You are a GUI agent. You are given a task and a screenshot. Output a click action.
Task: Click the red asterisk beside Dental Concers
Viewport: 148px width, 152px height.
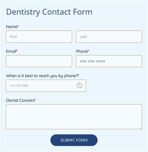(x=35, y=99)
